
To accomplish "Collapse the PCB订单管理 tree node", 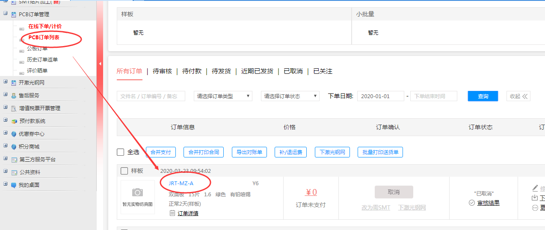I will tap(5, 14).
